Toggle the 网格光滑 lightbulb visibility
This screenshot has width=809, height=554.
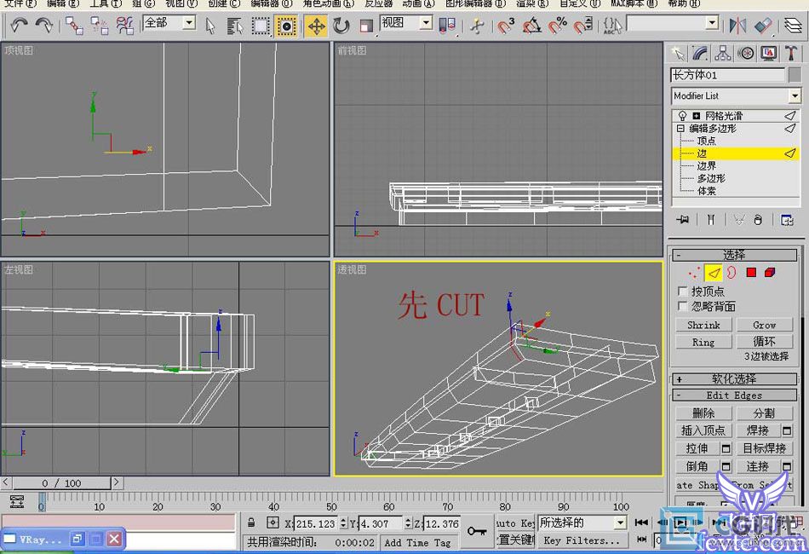683,116
